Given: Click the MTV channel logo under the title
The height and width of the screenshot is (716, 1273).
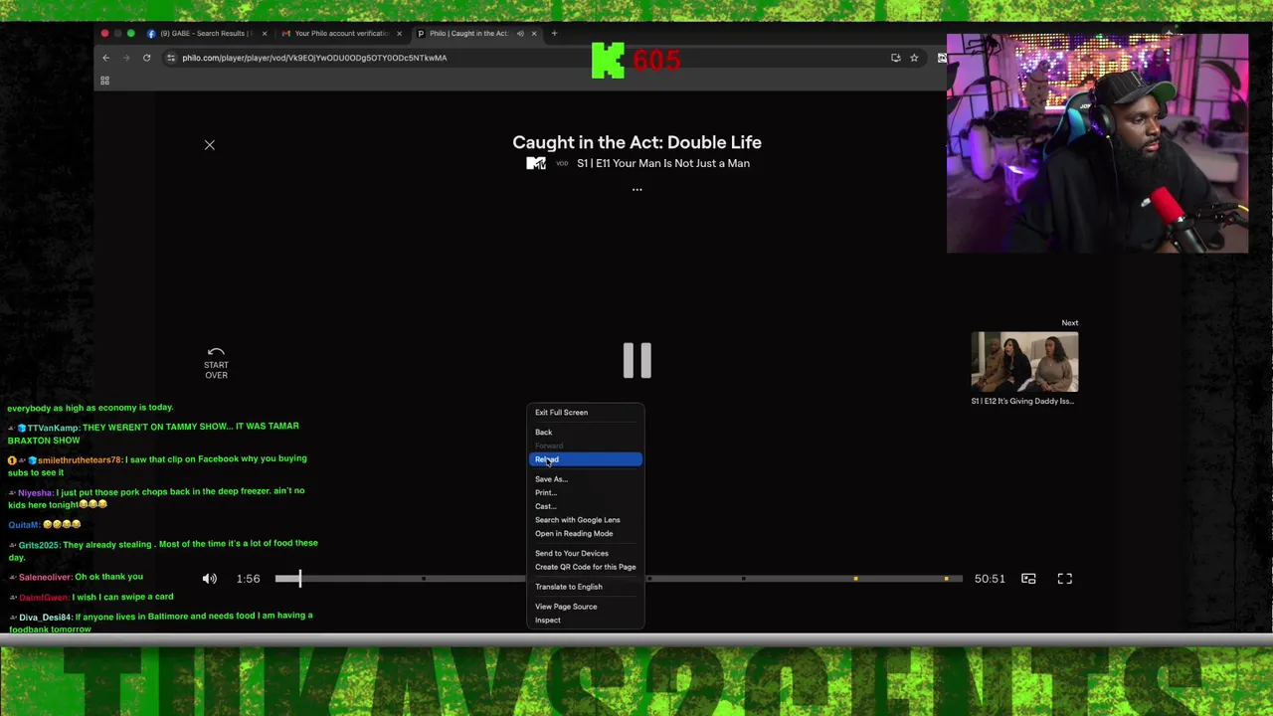Looking at the screenshot, I should click(x=536, y=163).
